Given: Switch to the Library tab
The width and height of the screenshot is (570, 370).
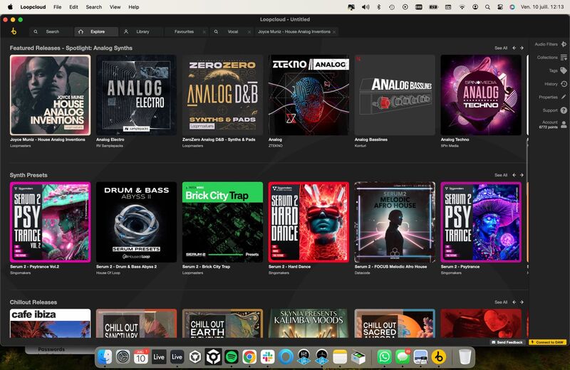Looking at the screenshot, I should [141, 32].
